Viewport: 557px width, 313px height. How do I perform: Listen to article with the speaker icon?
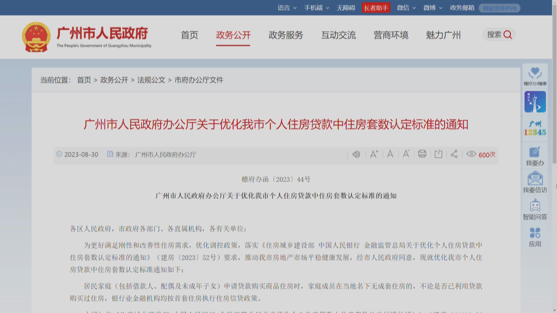pyautogui.click(x=356, y=154)
